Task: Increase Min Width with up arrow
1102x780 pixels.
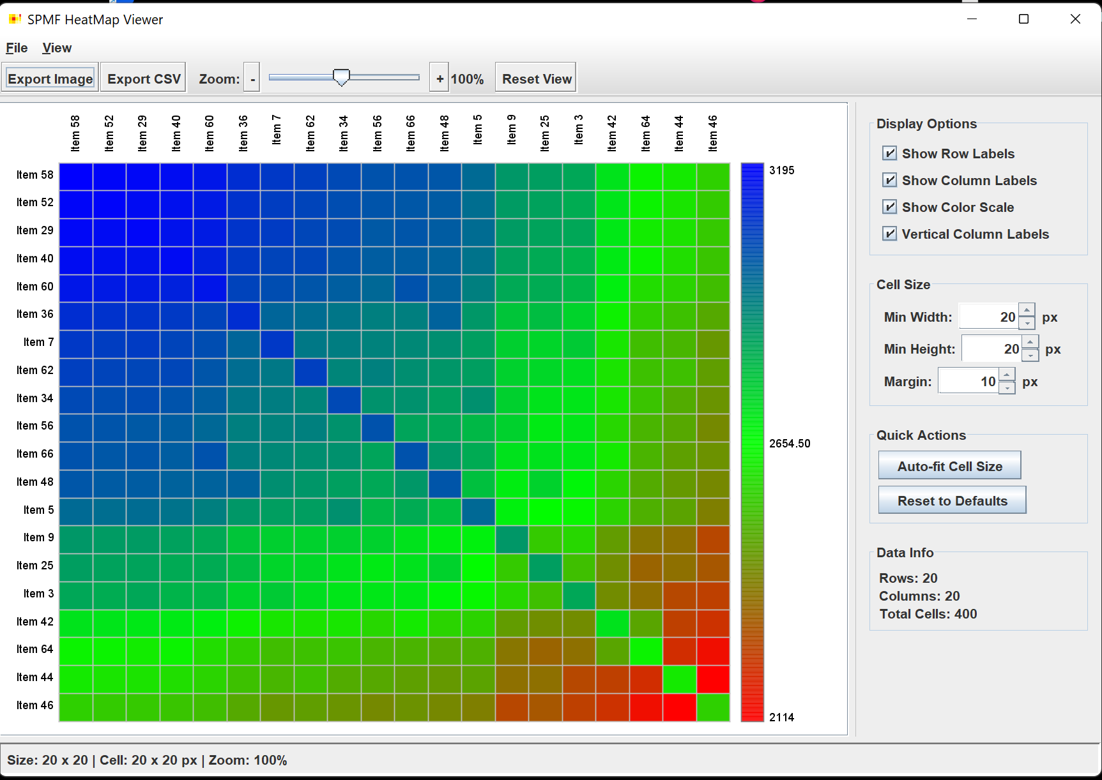Action: (x=1027, y=310)
